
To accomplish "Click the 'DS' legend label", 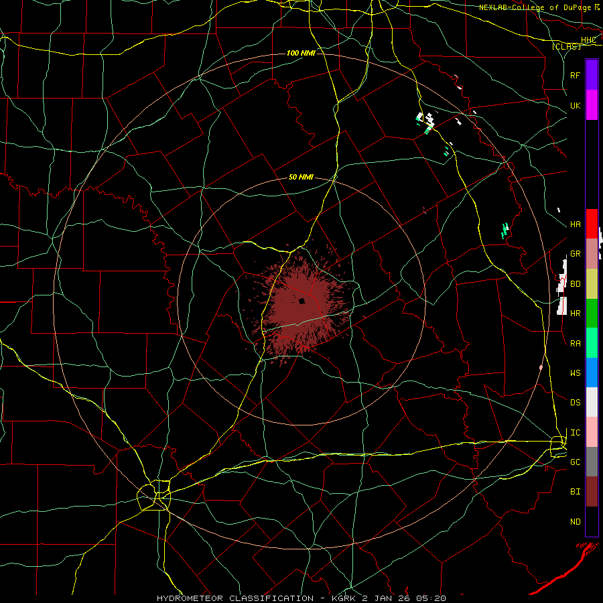I will click(575, 403).
